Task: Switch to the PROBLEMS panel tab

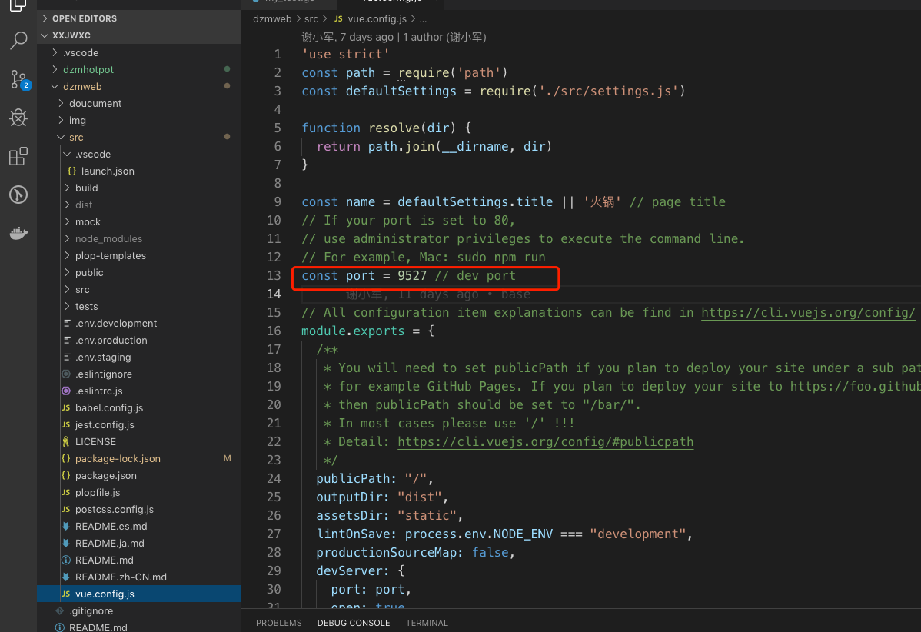Action: [278, 623]
